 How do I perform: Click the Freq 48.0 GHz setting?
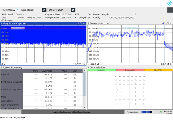(x=34, y=18)
